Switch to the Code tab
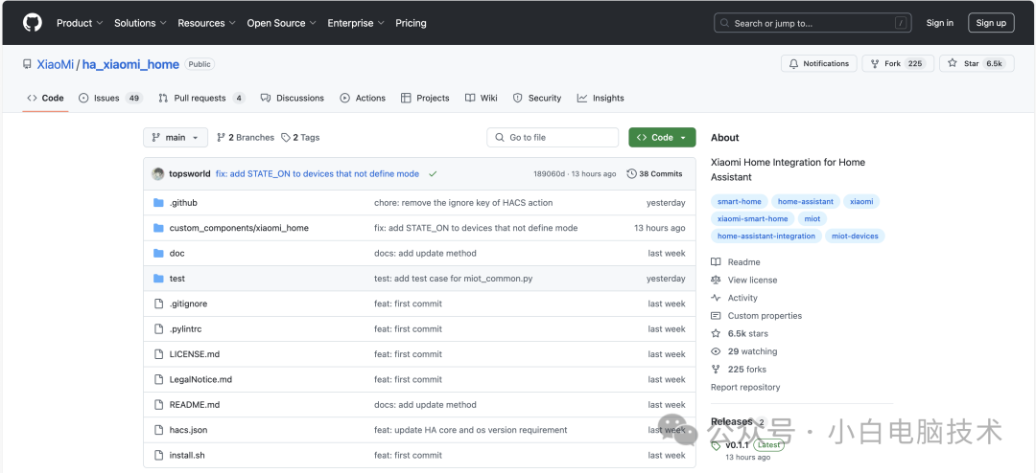This screenshot has height=473, width=1036. coord(46,98)
